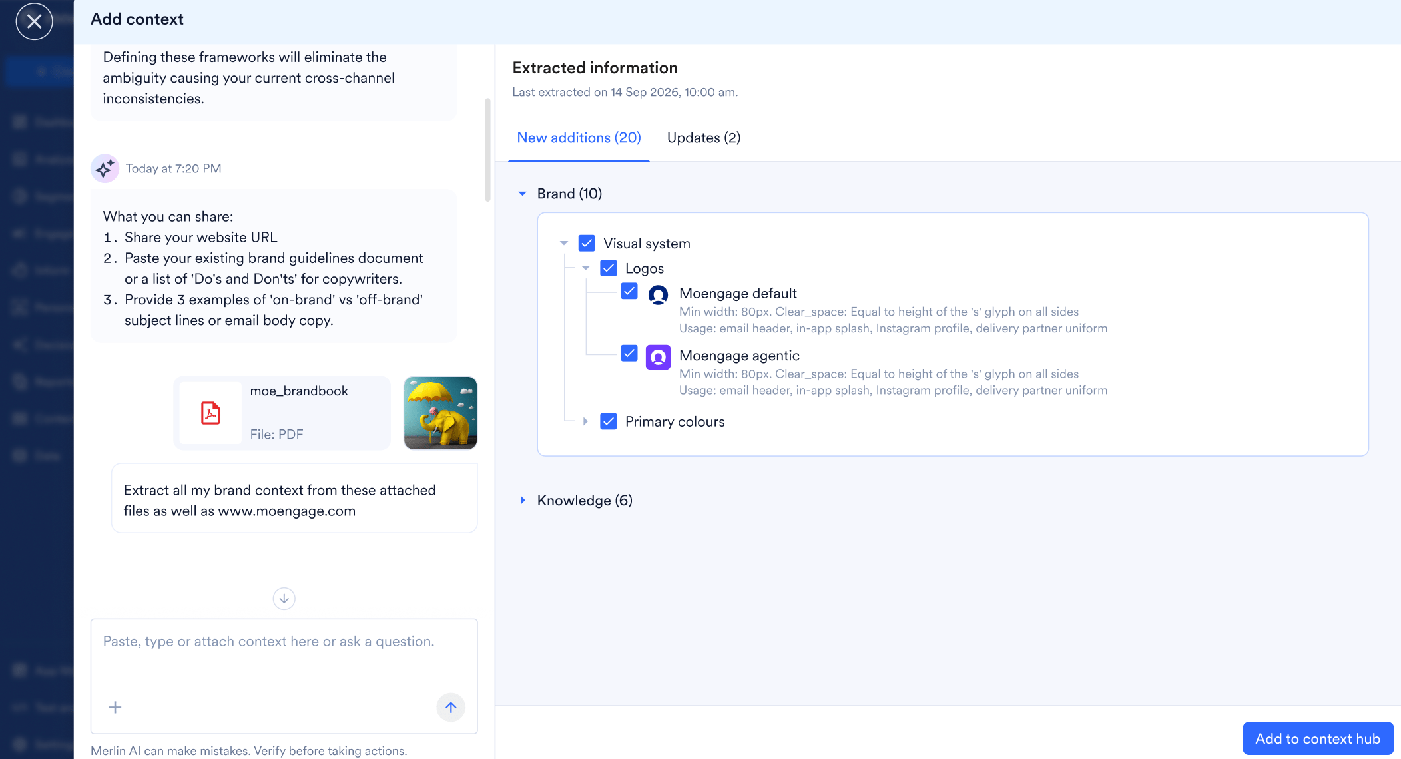This screenshot has width=1401, height=759.
Task: Click the Merlin AI sparkle avatar icon
Action: coord(105,168)
